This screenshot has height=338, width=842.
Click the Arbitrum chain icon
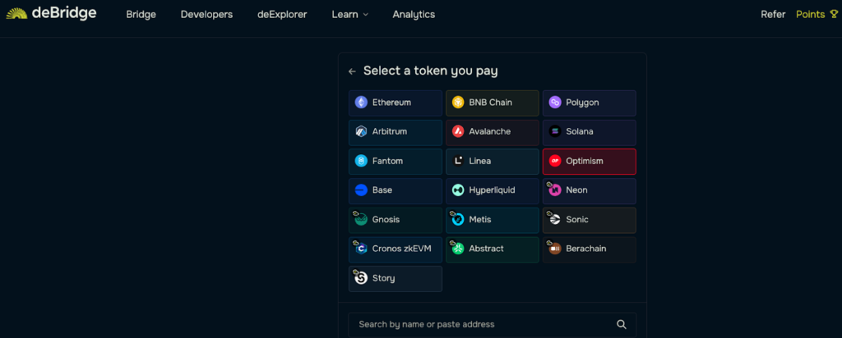pyautogui.click(x=361, y=132)
